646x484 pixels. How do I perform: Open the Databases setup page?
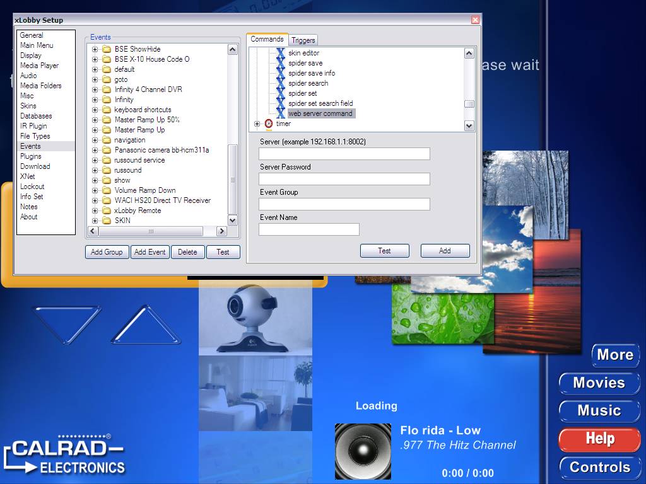36,116
